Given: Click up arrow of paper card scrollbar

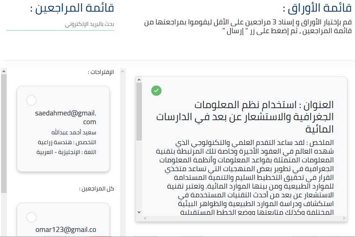Looking at the screenshot, I should point(139,80).
